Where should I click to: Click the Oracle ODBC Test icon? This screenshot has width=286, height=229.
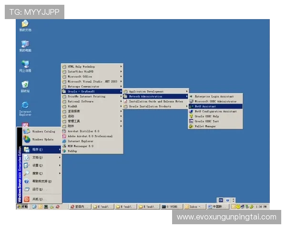click(191, 121)
